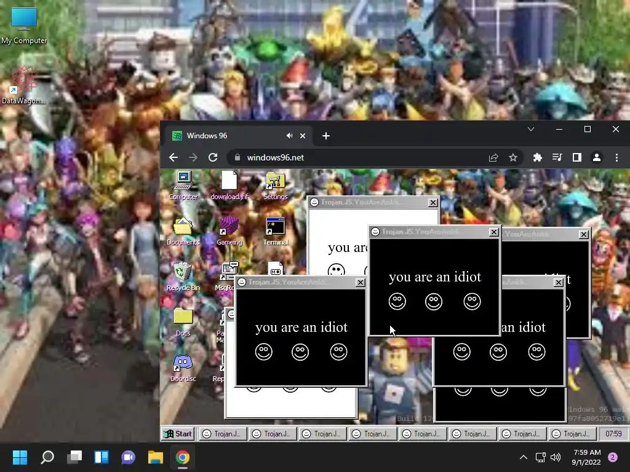Image resolution: width=630 pixels, height=472 pixels.
Task: Open the My Computer desktop icon
Action: [24, 26]
